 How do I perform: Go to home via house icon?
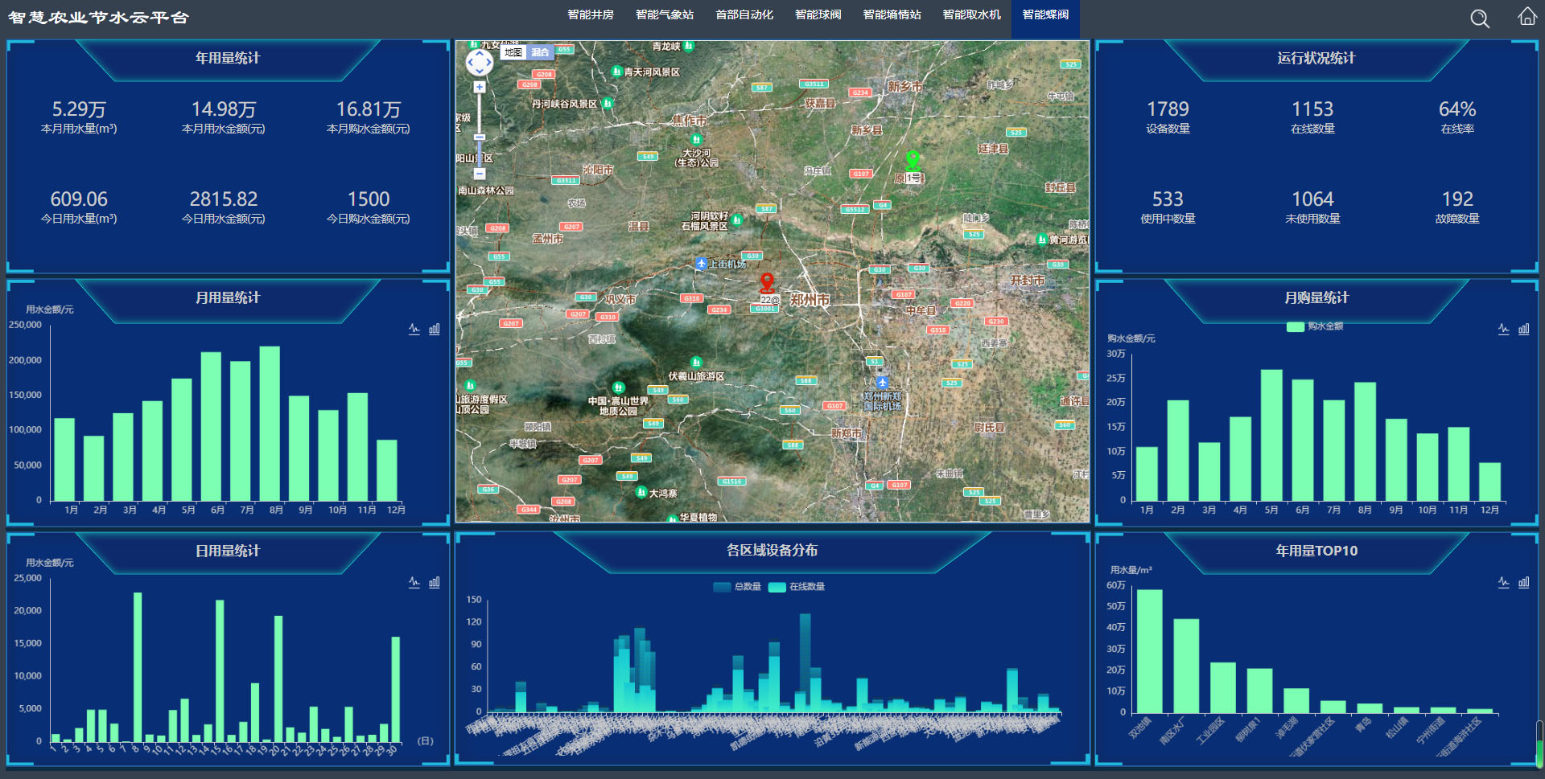pyautogui.click(x=1526, y=17)
